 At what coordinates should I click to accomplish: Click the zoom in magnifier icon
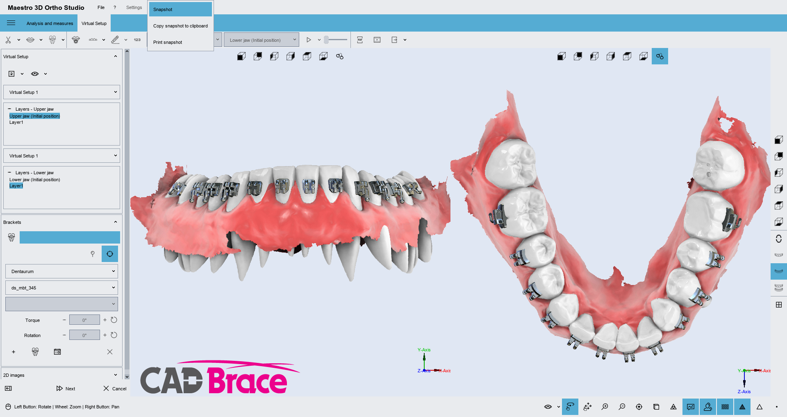[x=605, y=407]
